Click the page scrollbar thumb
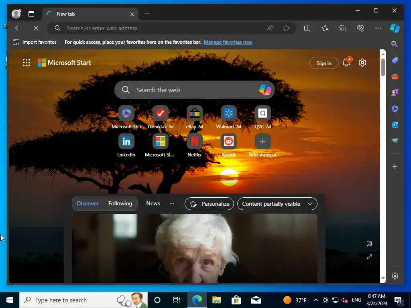 pyautogui.click(x=383, y=67)
